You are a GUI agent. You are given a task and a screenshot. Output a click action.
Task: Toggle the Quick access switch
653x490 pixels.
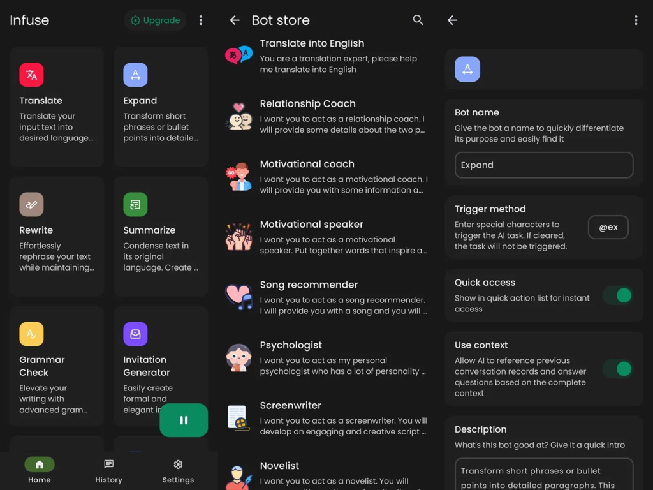617,295
